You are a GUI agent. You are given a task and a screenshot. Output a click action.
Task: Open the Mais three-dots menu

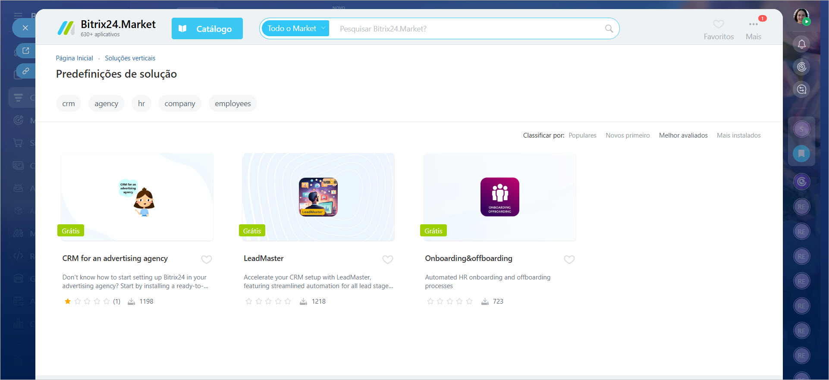(x=753, y=25)
